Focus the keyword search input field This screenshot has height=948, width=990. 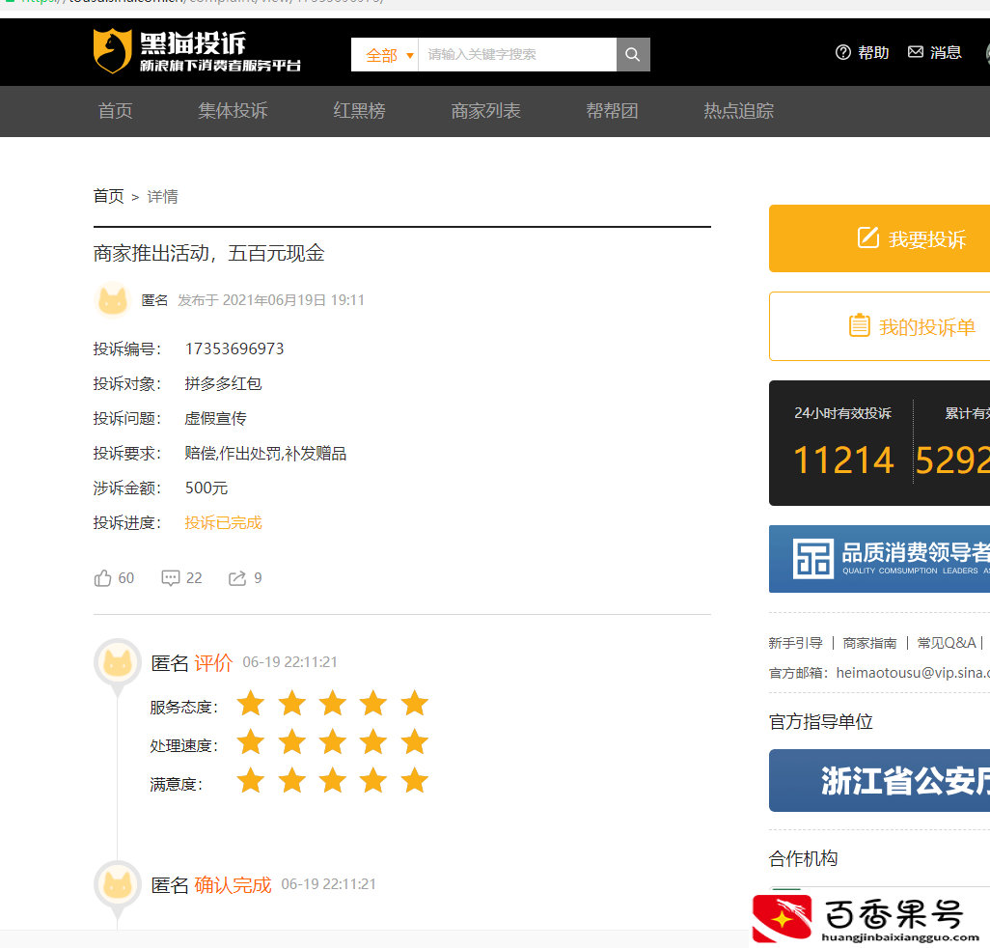tap(517, 55)
